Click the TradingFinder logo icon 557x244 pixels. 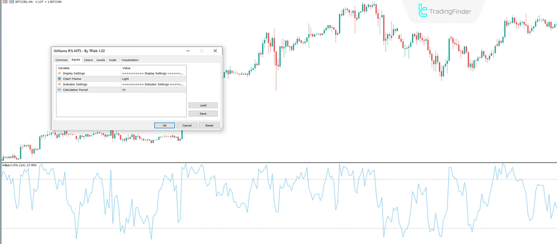[x=422, y=11]
